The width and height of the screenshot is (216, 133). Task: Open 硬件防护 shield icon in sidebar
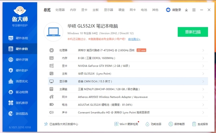point(11,70)
